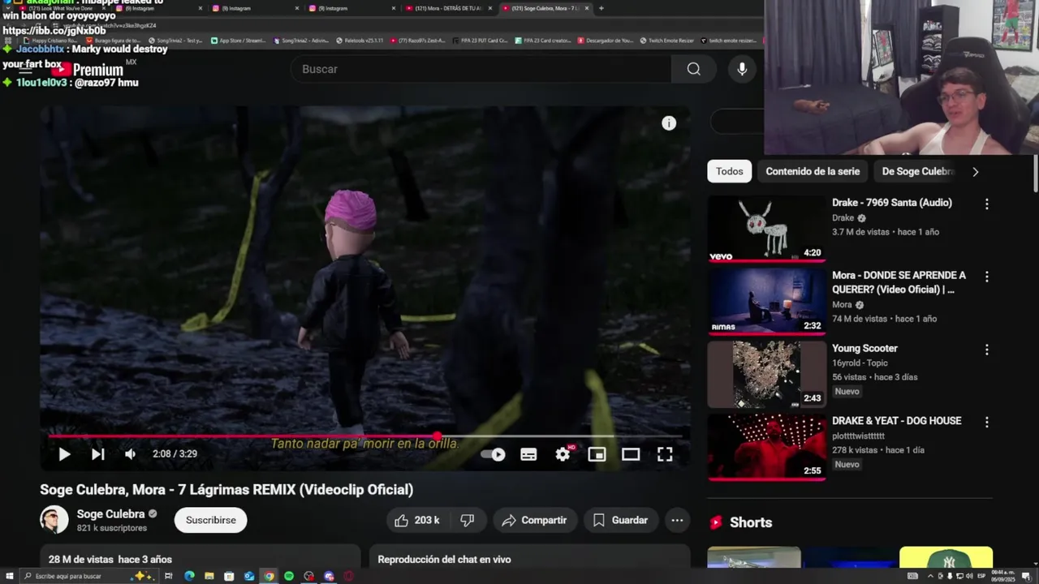Enter fullscreen mode
1039x584 pixels.
coord(665,454)
